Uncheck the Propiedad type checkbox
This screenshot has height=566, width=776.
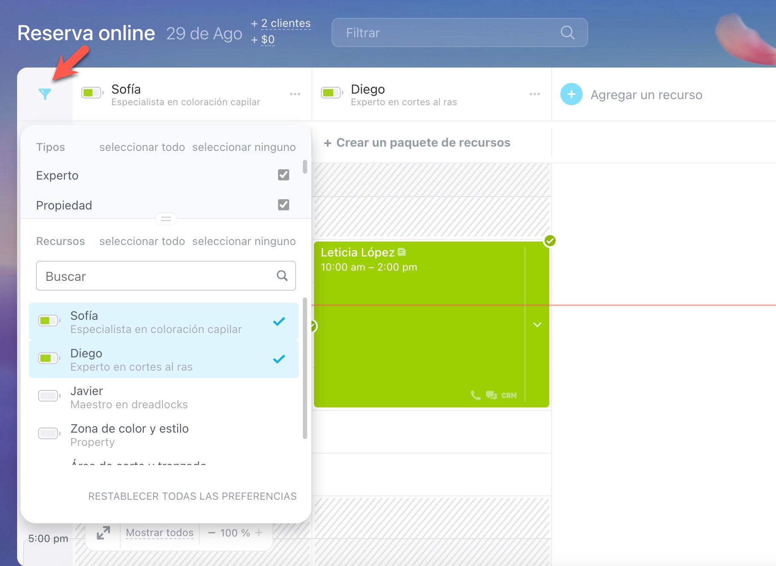click(x=283, y=205)
